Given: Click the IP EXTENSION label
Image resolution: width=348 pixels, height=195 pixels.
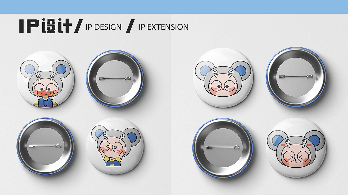Looking at the screenshot, I should click(x=164, y=27).
